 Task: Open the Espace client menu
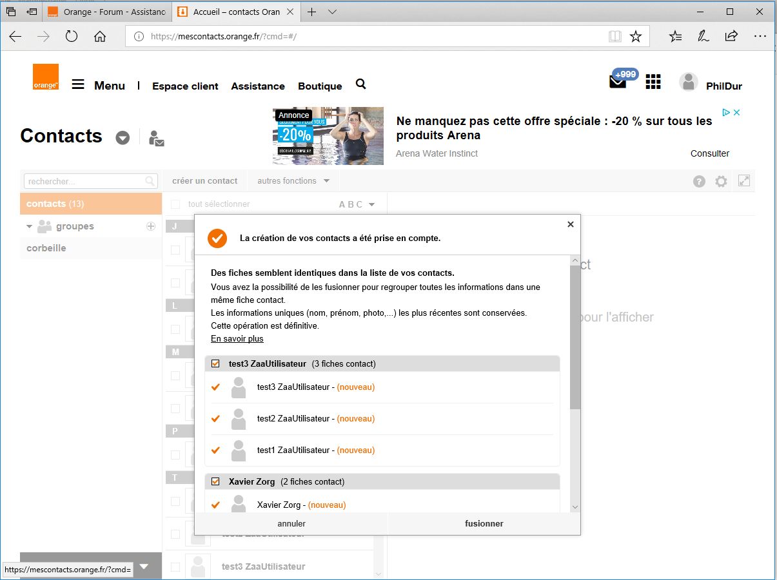(185, 86)
